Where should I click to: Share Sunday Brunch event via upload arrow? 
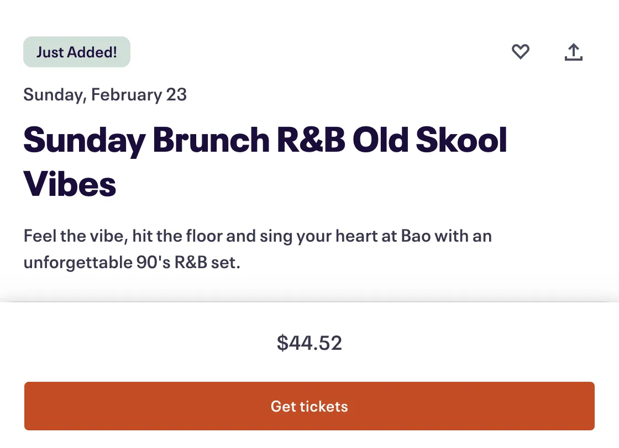(574, 52)
